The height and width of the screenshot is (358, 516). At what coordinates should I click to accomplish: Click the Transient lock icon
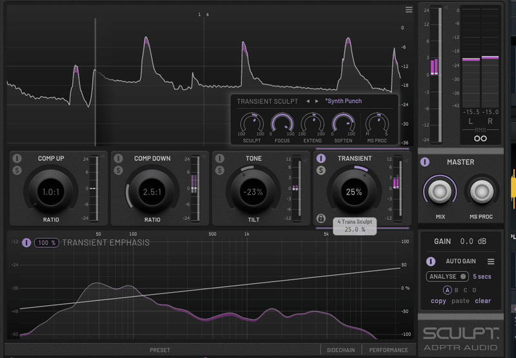(321, 218)
